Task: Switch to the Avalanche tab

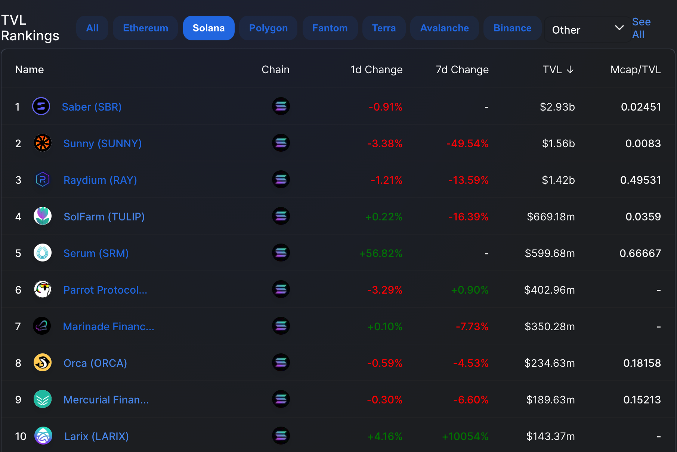Action: pyautogui.click(x=445, y=28)
